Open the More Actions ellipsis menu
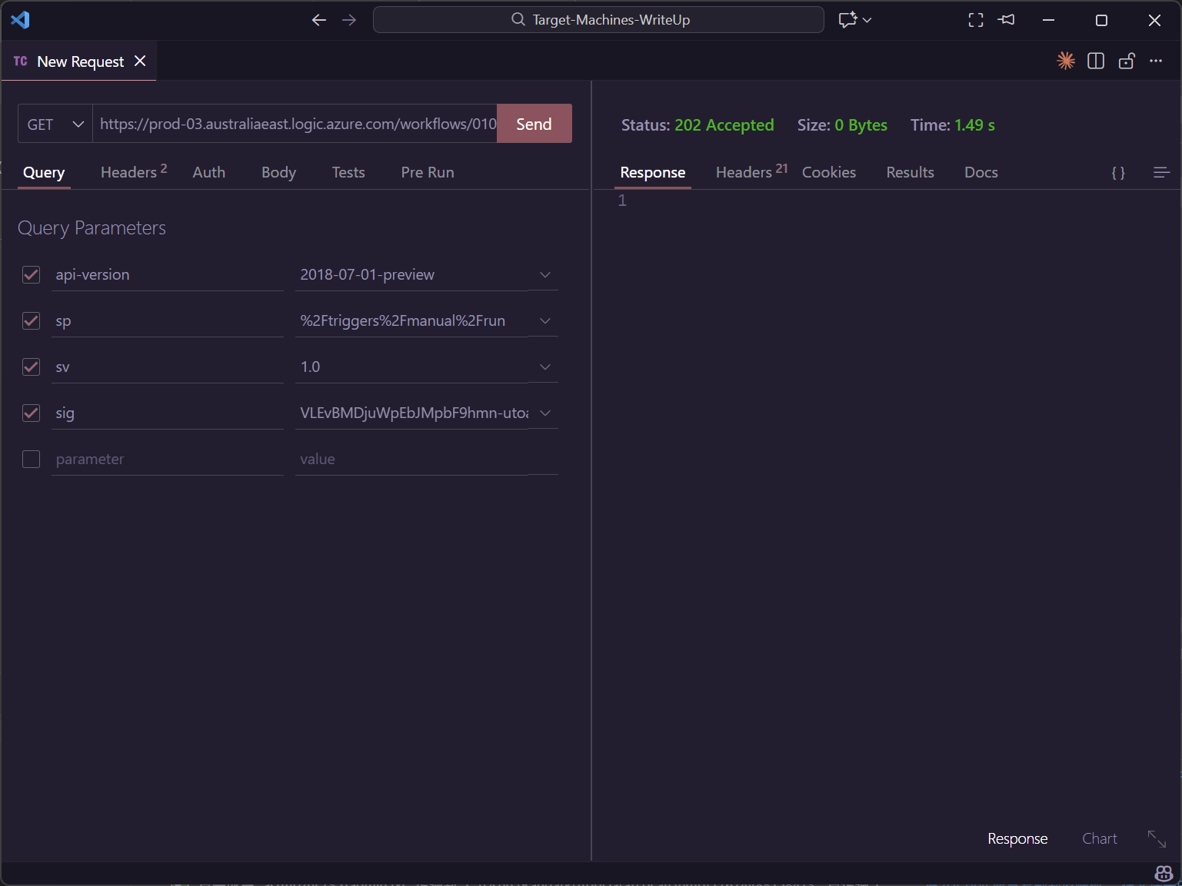Viewport: 1182px width, 886px height. pos(1156,61)
